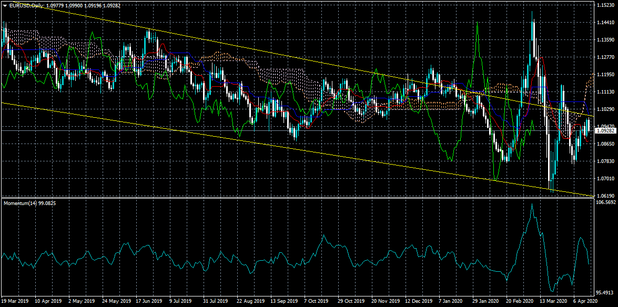Click the highest Momentum indicator peak

click(532, 204)
